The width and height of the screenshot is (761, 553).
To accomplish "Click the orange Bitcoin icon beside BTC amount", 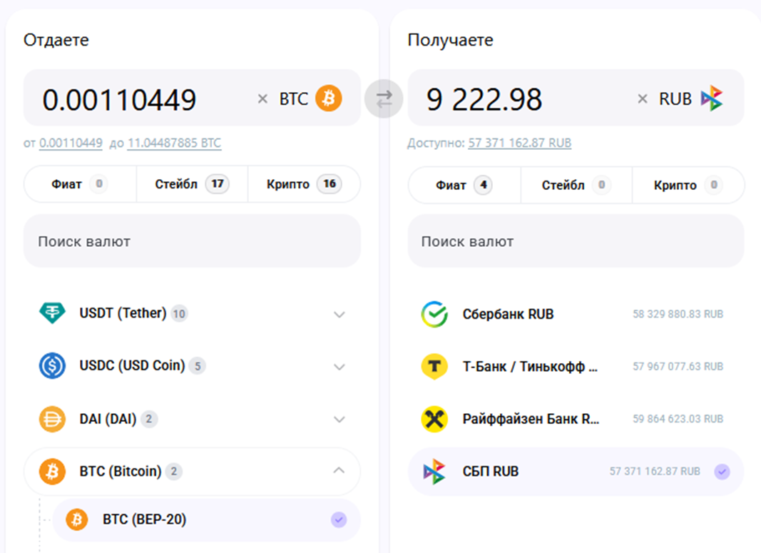I will coord(329,98).
